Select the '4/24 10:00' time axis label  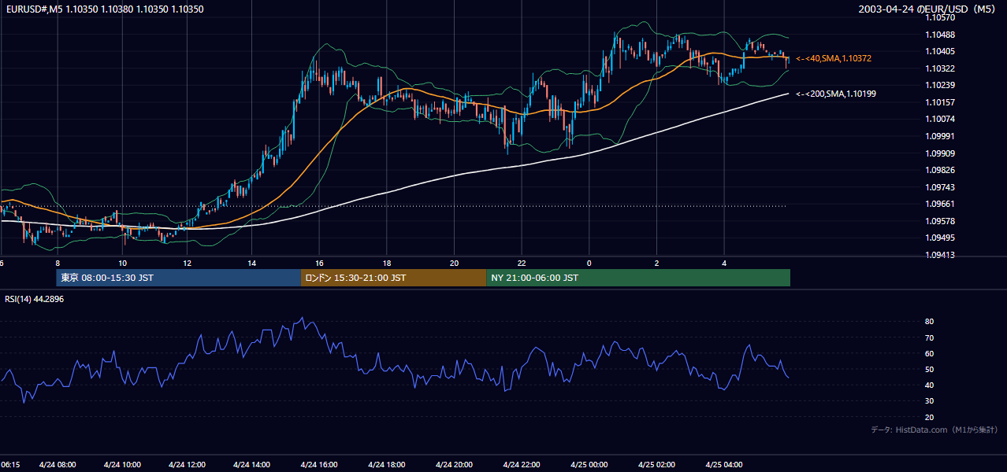[122, 464]
